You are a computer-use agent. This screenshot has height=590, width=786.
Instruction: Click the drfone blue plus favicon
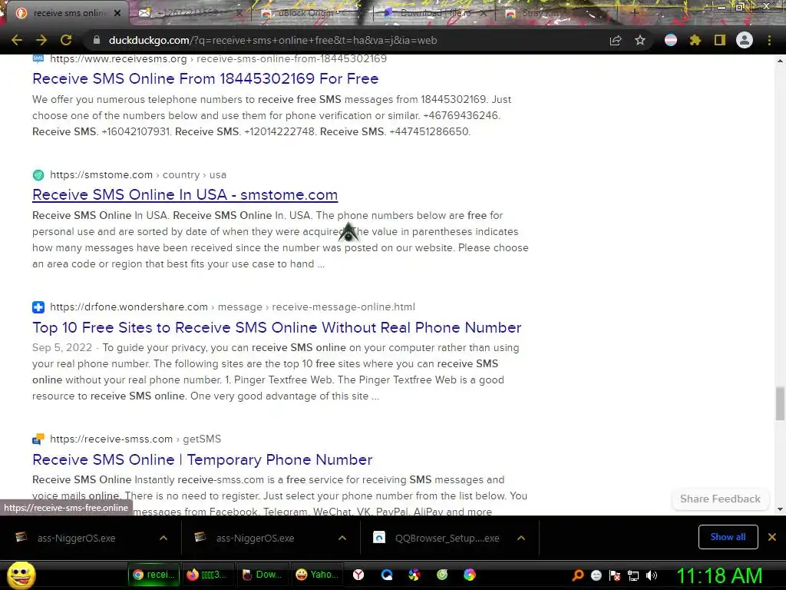click(x=38, y=307)
